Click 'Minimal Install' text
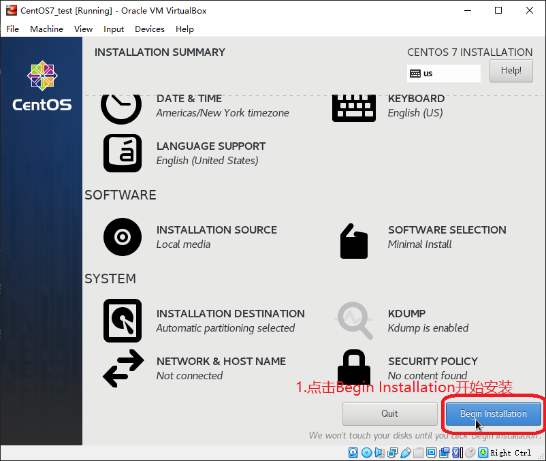The image size is (546, 461). pos(419,244)
